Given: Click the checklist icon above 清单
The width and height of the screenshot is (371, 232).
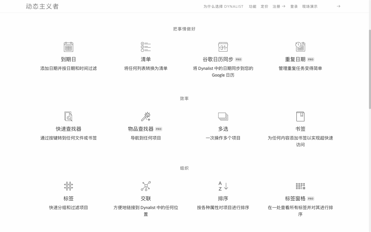Looking at the screenshot, I should click(146, 47).
